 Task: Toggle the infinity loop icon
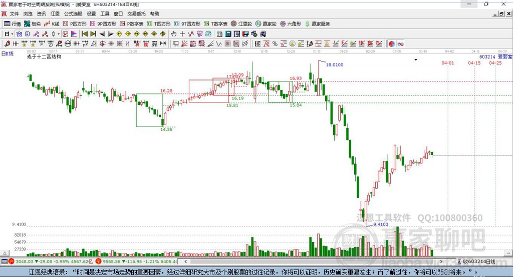click(x=400, y=43)
